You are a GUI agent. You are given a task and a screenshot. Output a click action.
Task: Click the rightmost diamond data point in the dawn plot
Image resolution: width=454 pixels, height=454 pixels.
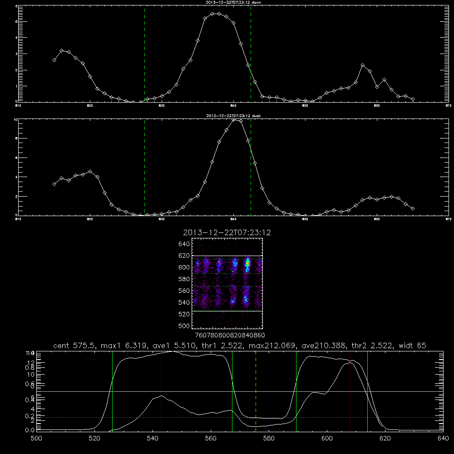click(x=413, y=99)
